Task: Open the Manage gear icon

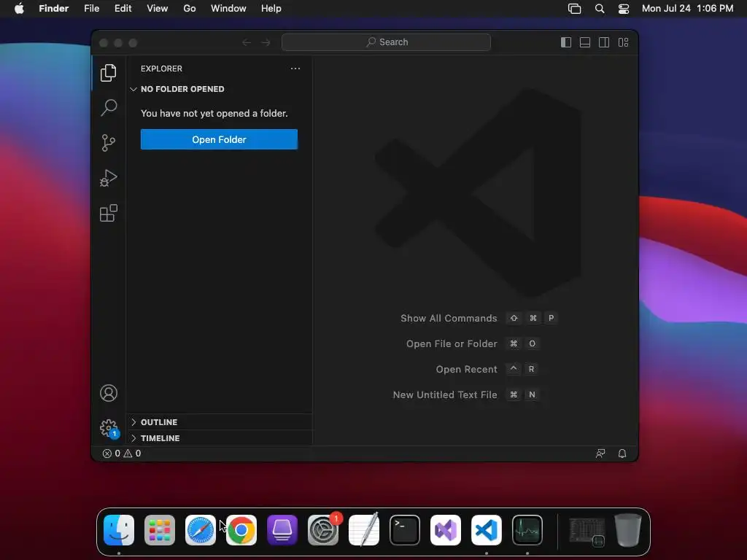Action: [109, 428]
